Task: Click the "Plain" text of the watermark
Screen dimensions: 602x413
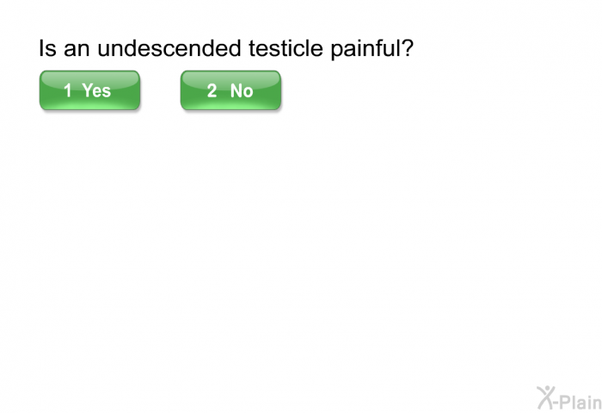Action: tap(582, 402)
